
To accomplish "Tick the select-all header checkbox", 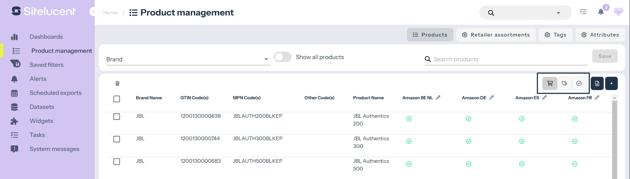I will tap(117, 99).
